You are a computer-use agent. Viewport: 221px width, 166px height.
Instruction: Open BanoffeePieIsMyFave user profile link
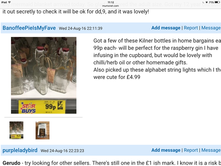29,28
